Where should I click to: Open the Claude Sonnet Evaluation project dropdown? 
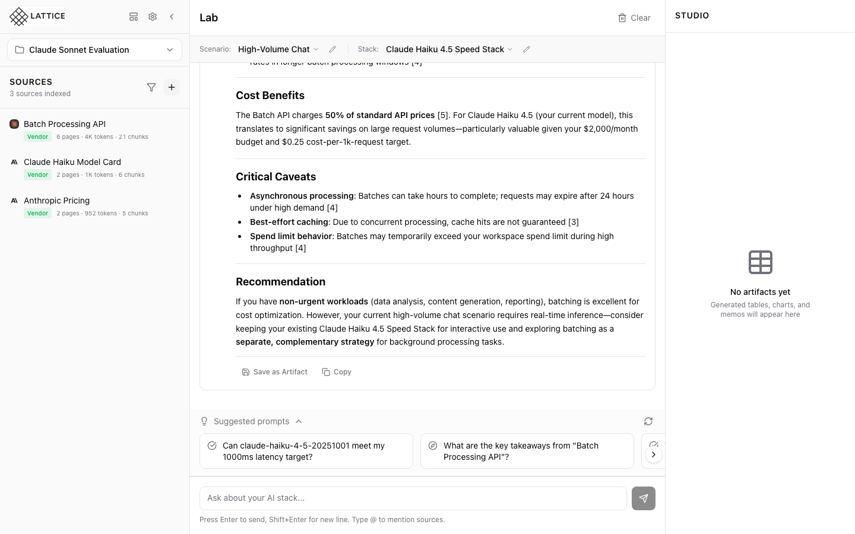point(94,50)
